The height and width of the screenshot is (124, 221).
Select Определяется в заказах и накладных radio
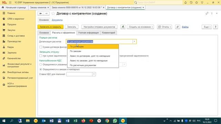(41, 69)
